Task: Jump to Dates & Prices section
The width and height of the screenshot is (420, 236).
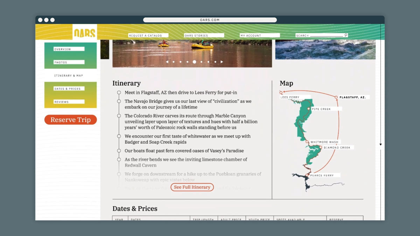Action: click(x=69, y=89)
